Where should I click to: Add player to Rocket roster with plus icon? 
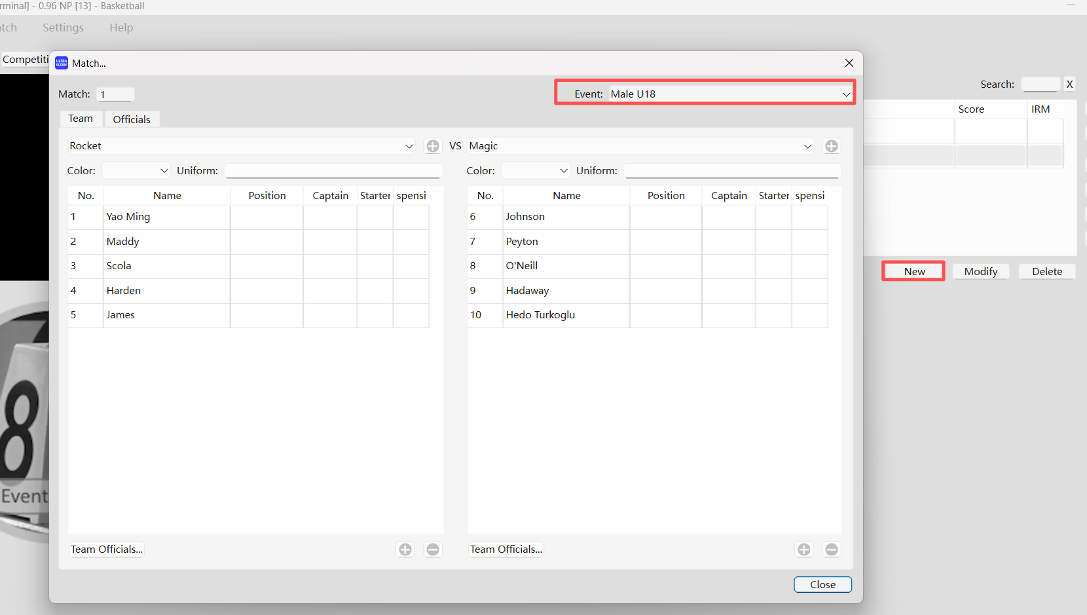405,550
